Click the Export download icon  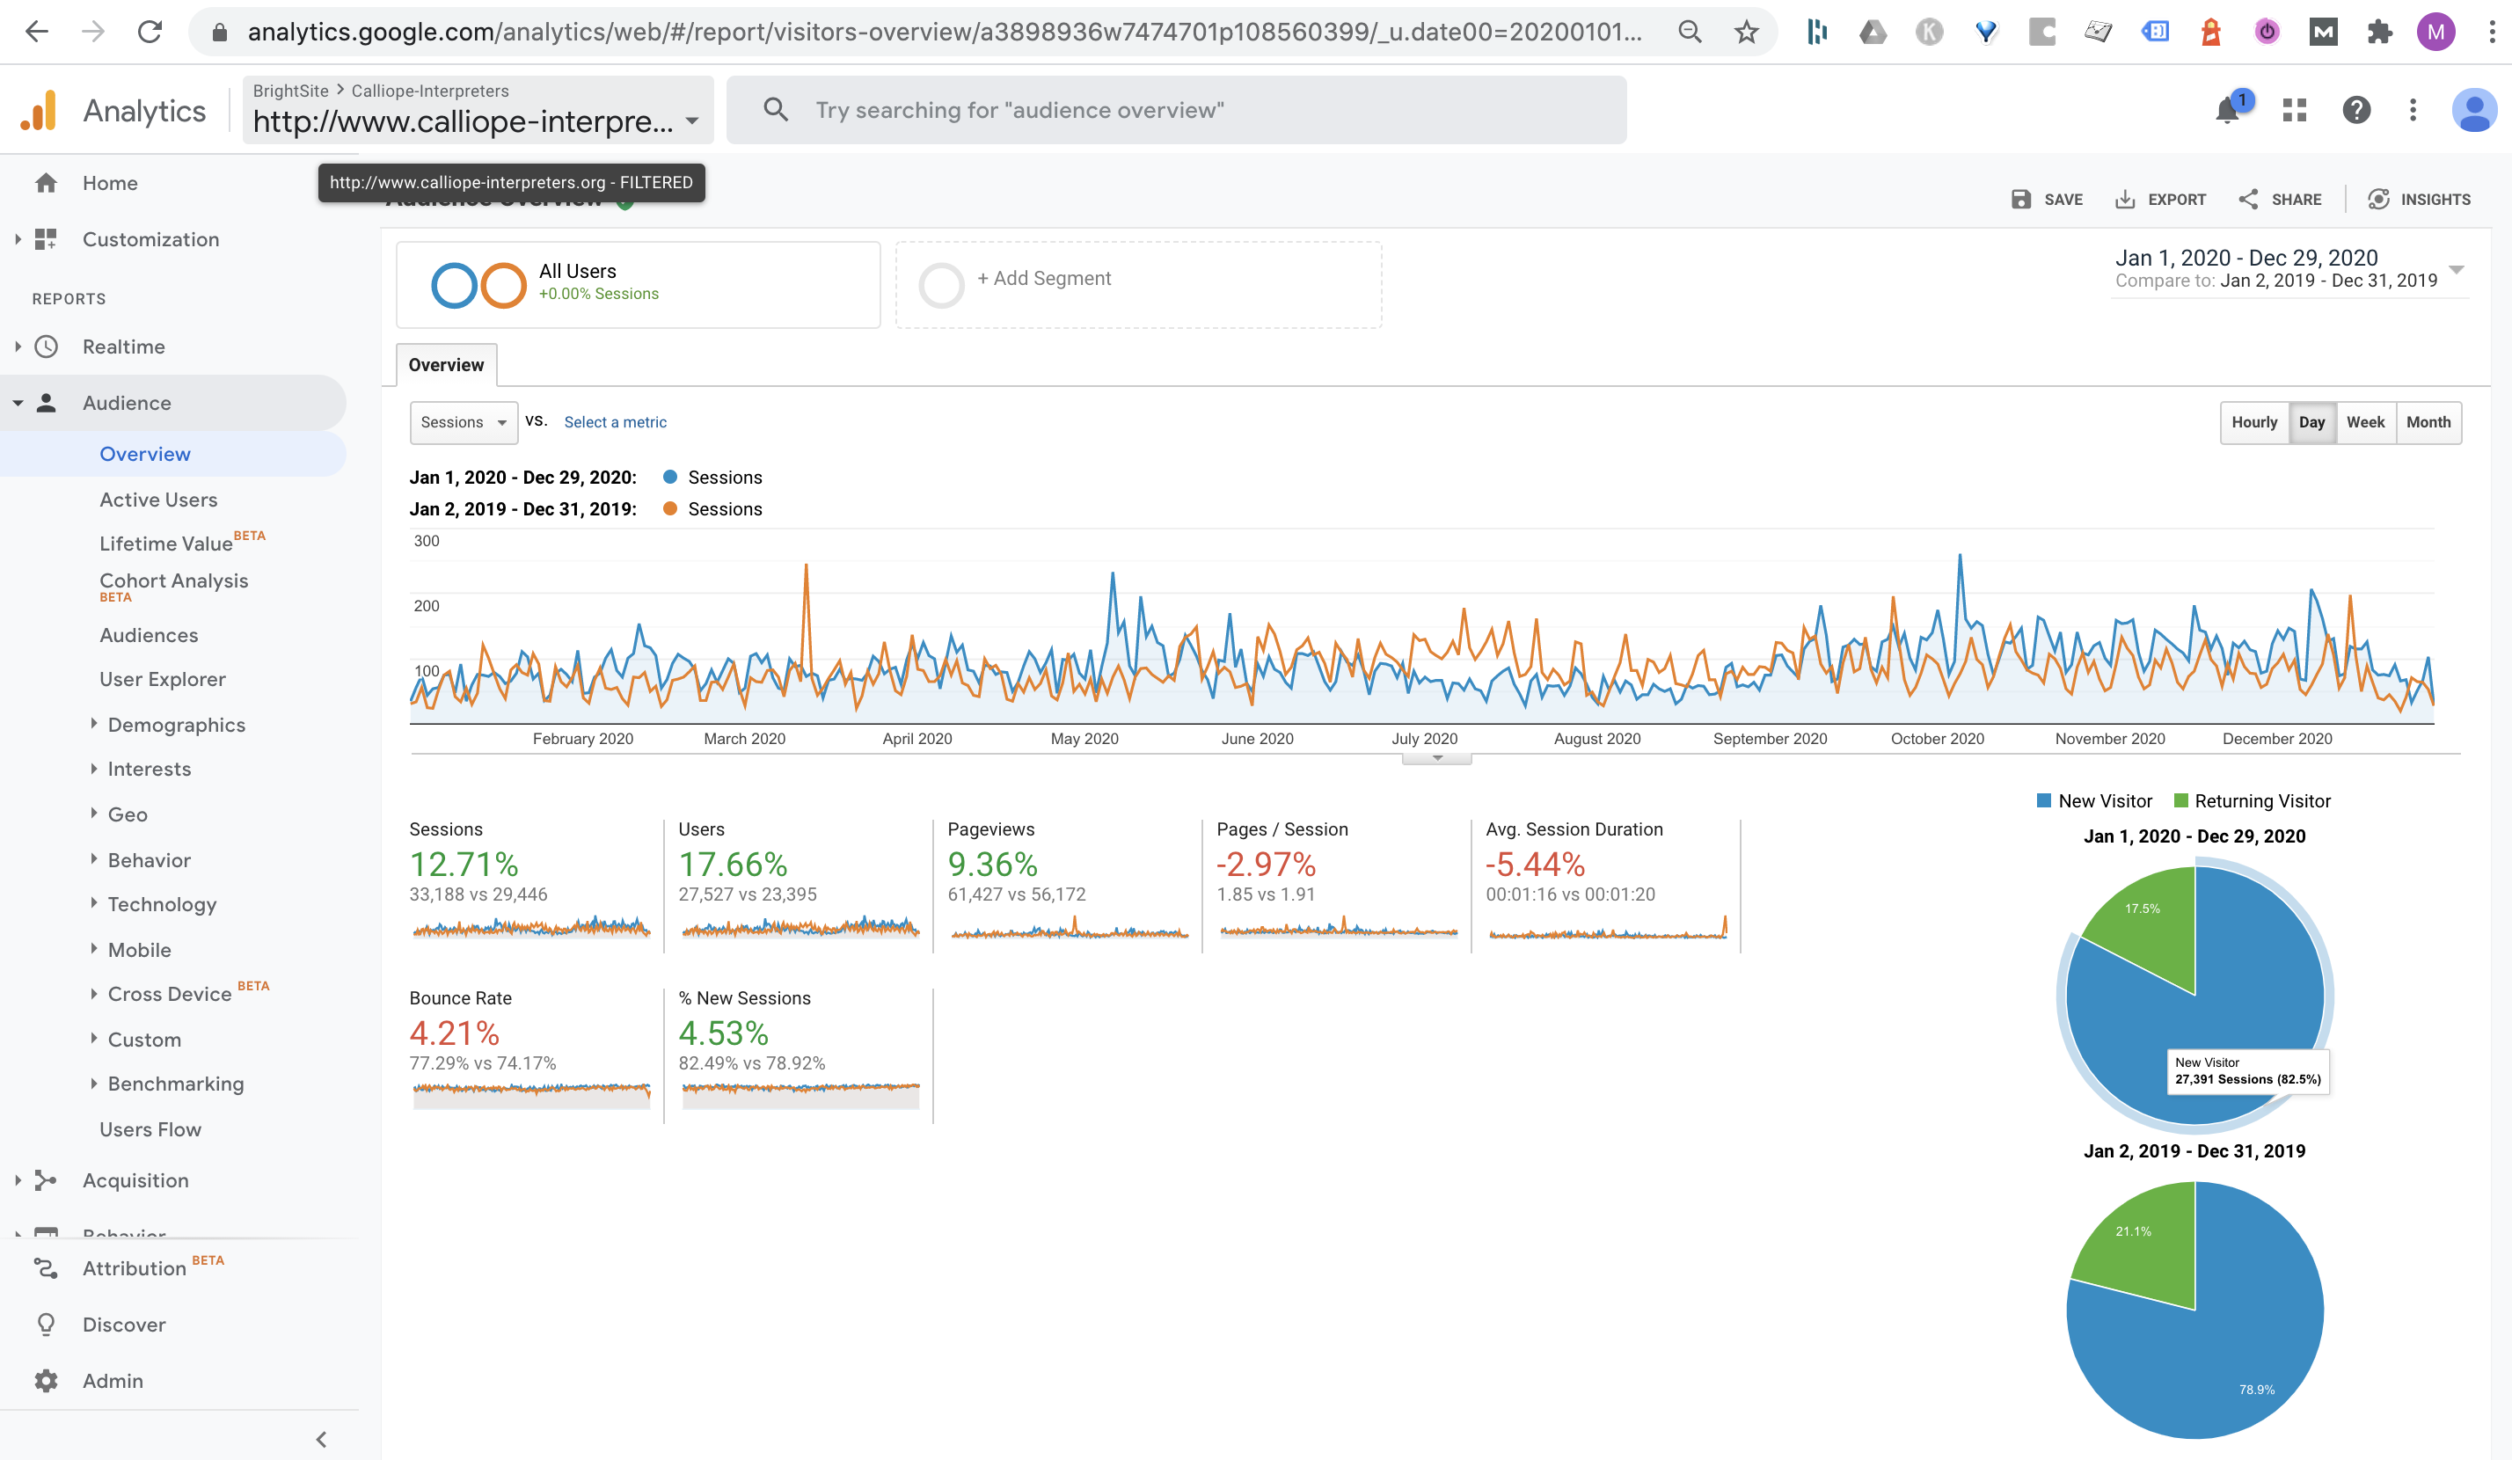(2124, 198)
